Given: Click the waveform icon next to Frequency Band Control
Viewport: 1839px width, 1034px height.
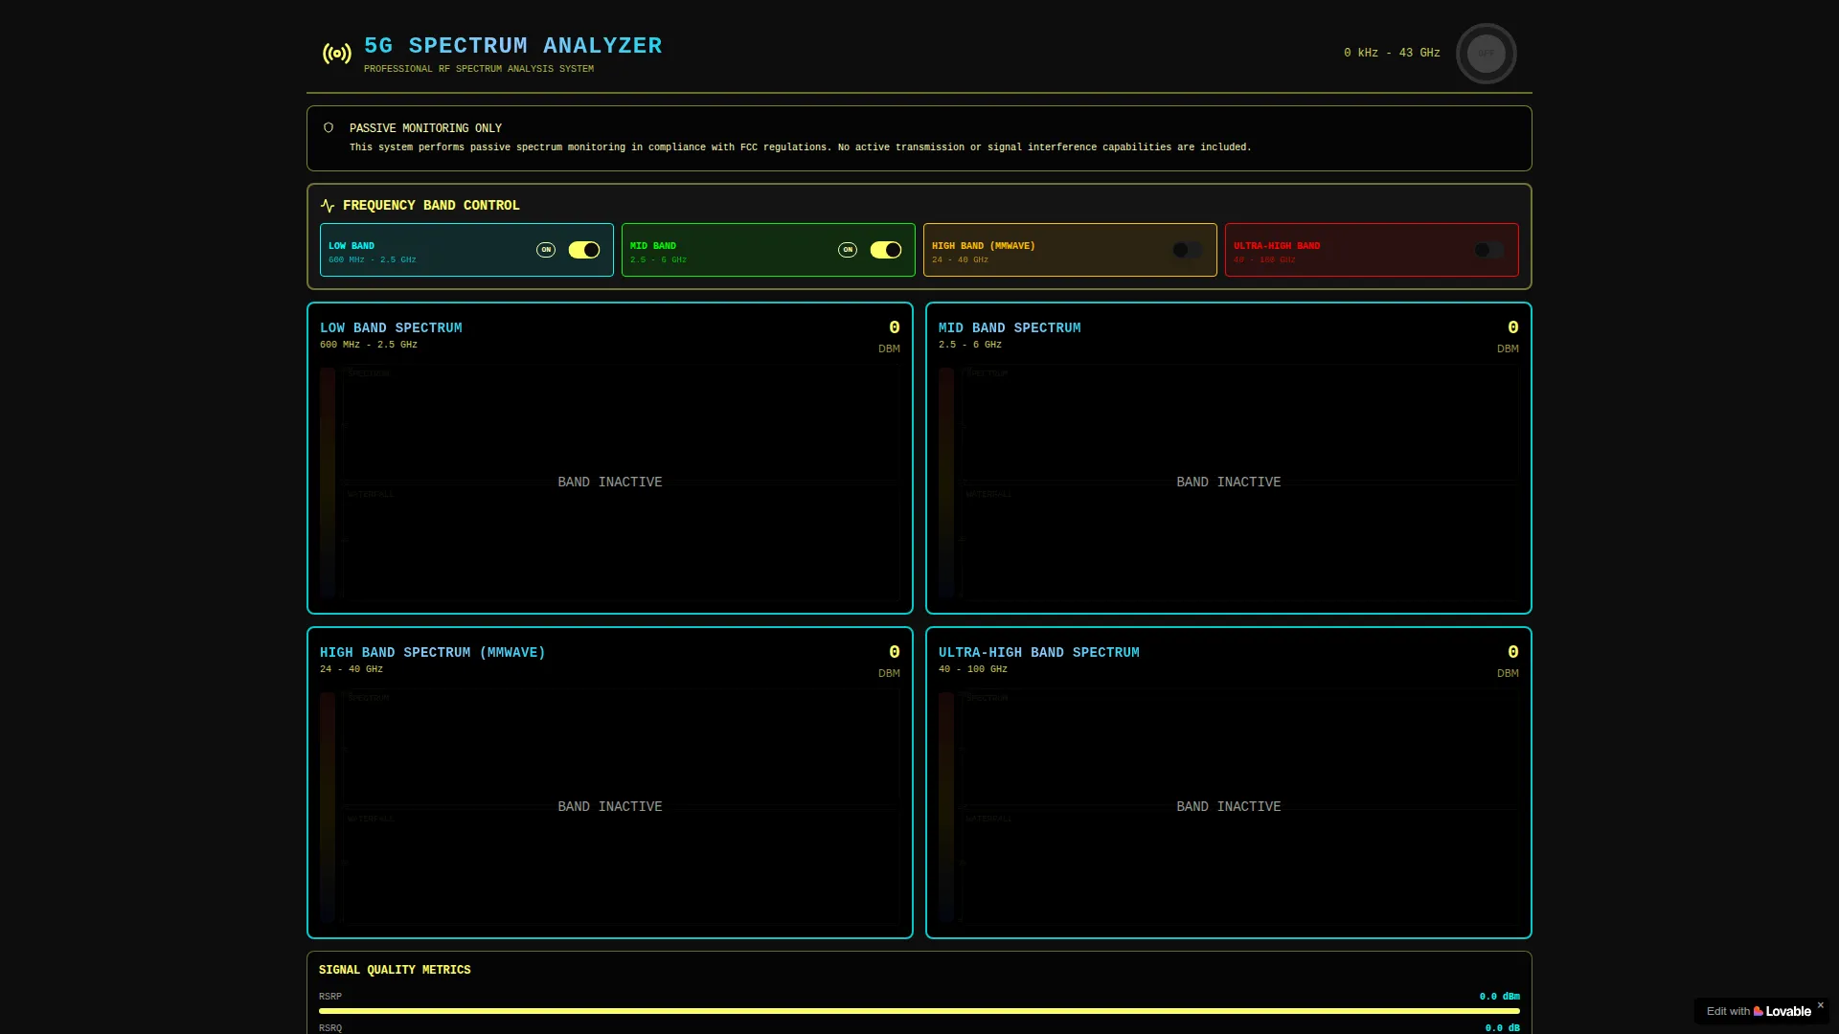Looking at the screenshot, I should coord(328,206).
